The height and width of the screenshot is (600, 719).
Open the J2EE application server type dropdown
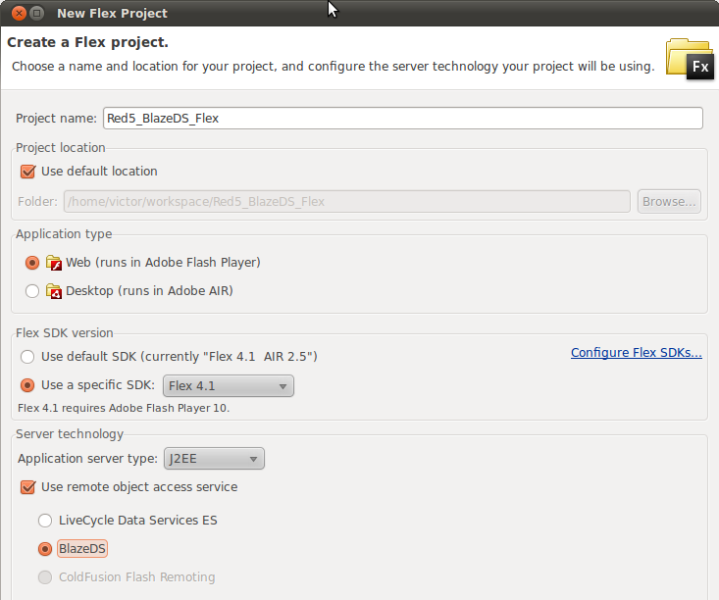click(214, 459)
